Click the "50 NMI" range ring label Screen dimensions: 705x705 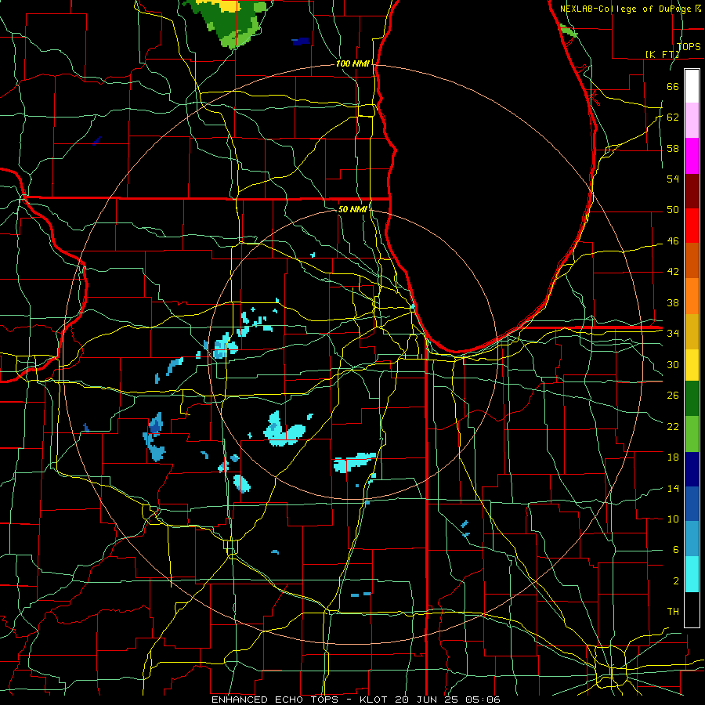click(352, 209)
